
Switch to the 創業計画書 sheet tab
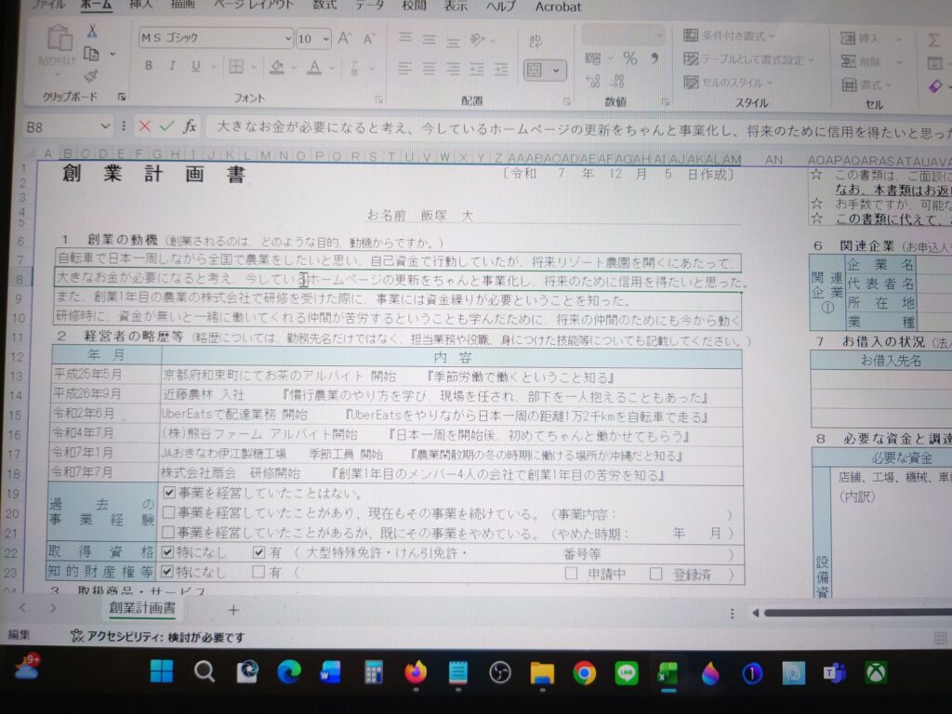tap(142, 608)
